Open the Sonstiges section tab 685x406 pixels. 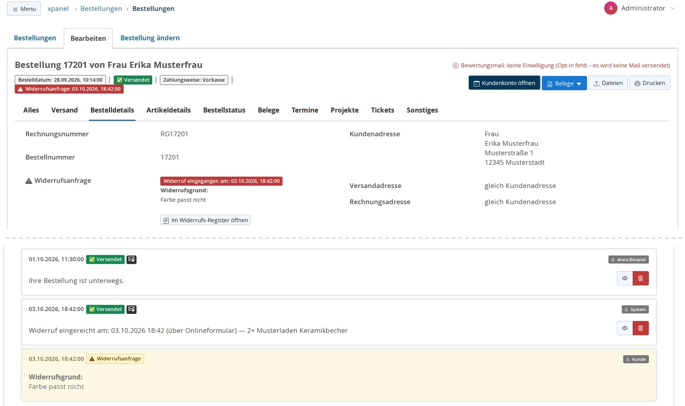coord(422,110)
